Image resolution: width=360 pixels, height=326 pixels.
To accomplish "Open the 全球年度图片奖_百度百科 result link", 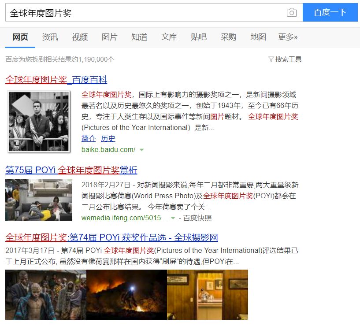I will point(56,80).
